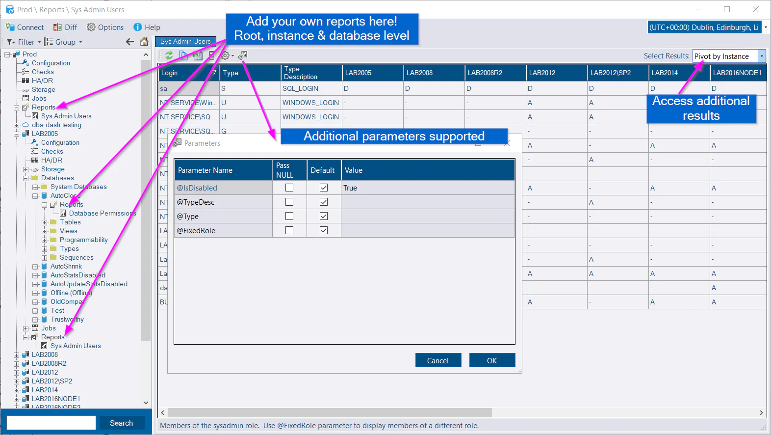Confirm the Parameters dialog with OK
The height and width of the screenshot is (435, 771).
492,360
